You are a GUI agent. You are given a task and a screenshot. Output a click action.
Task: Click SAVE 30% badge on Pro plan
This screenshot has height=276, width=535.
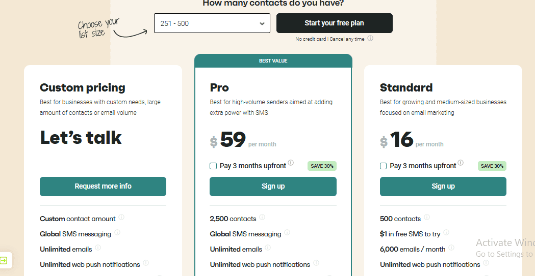pos(322,166)
